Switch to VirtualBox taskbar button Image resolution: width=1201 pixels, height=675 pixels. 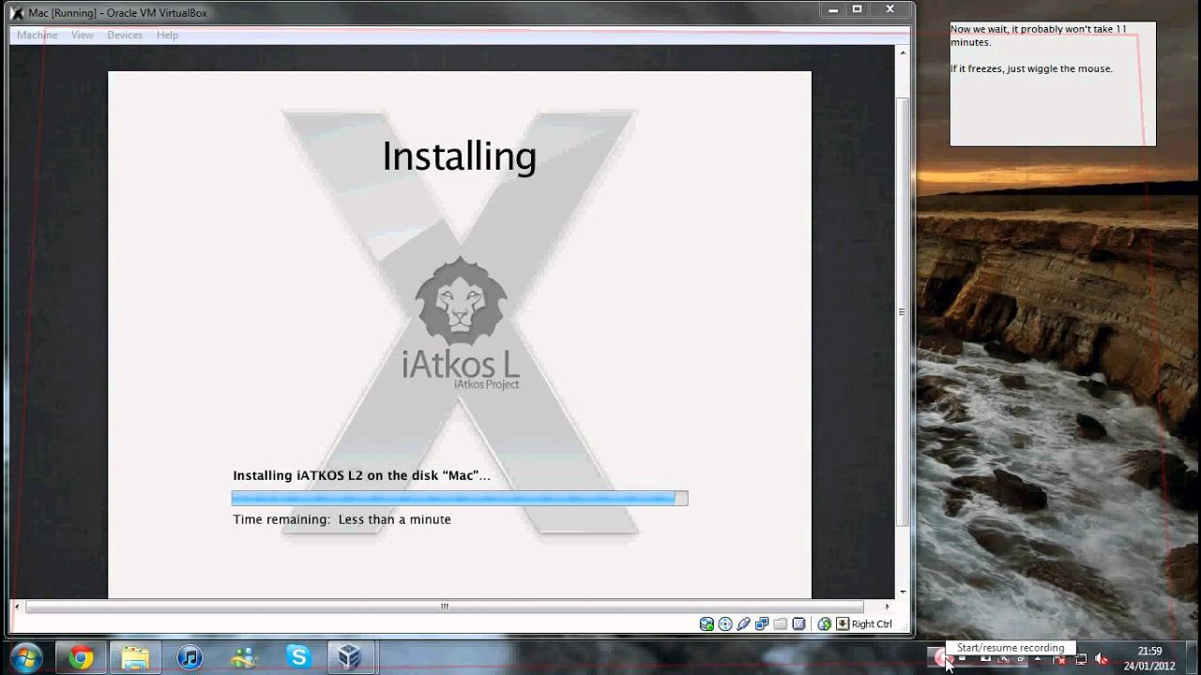point(350,657)
